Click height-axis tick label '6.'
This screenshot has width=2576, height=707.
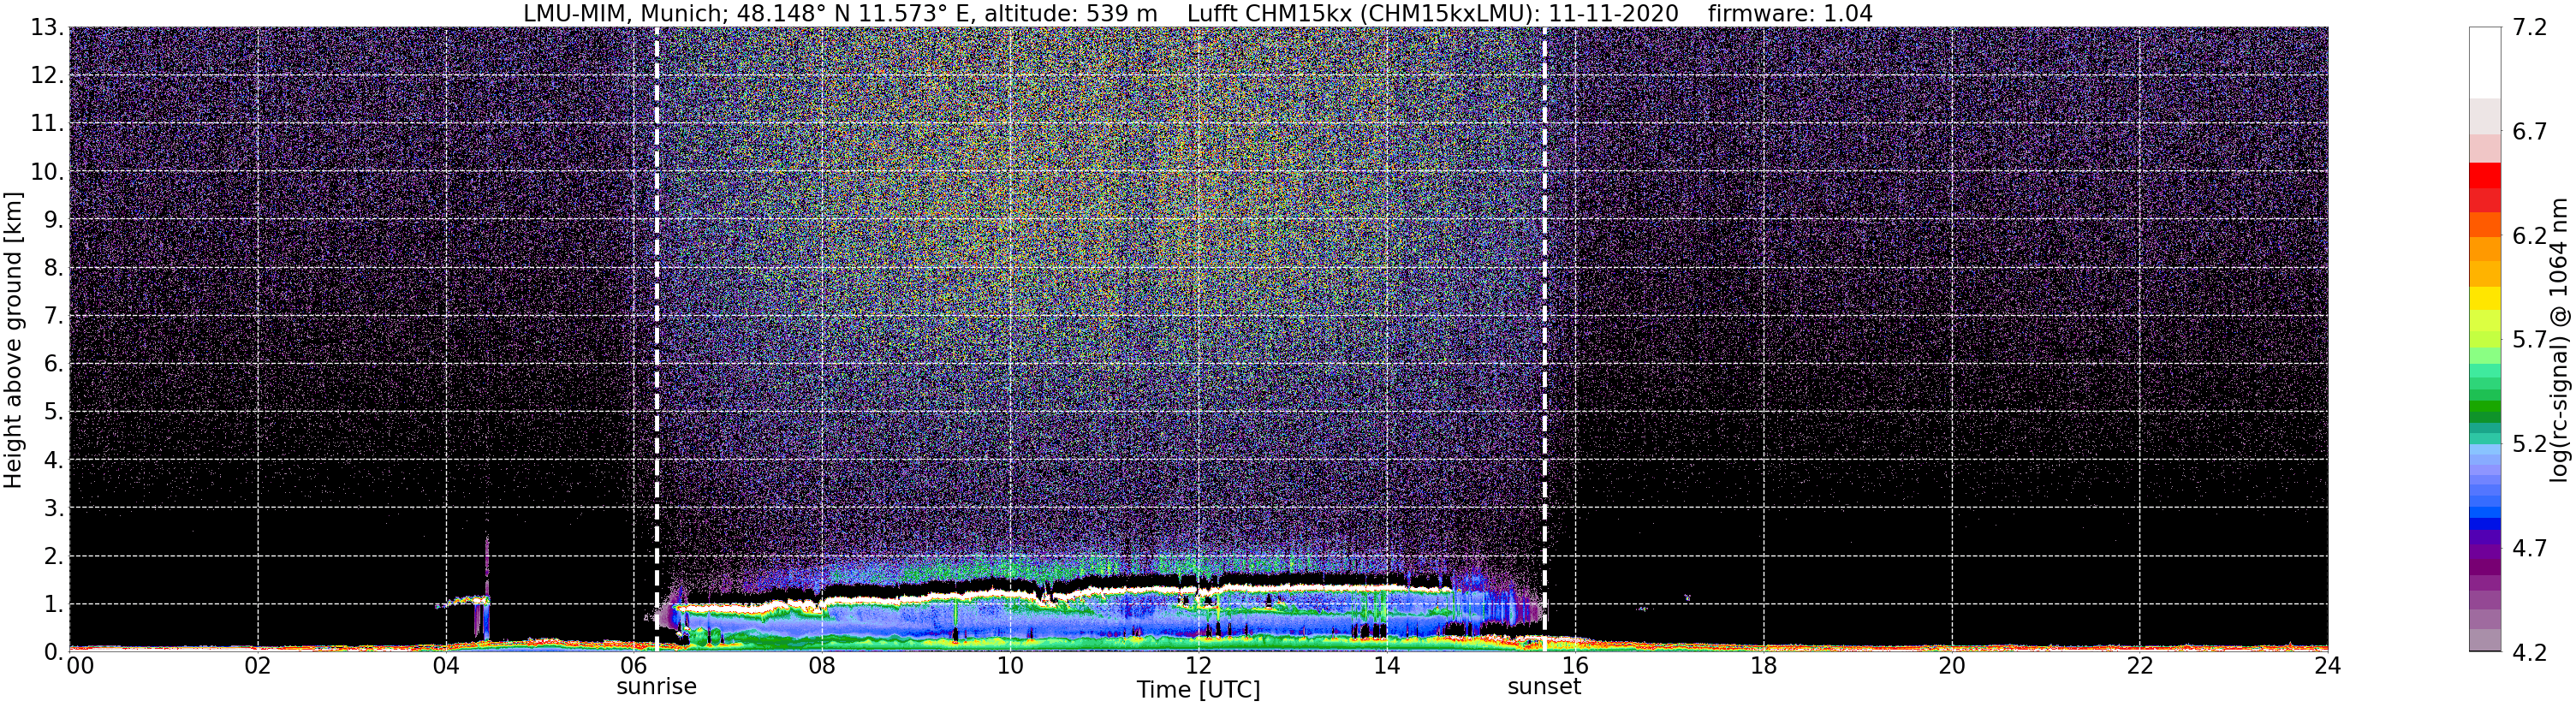pos(54,364)
